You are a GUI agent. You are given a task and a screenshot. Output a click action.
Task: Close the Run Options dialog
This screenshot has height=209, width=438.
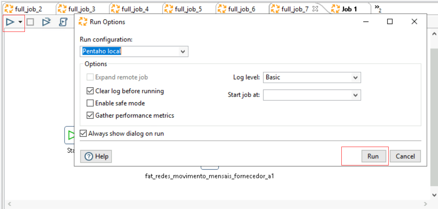(414, 22)
